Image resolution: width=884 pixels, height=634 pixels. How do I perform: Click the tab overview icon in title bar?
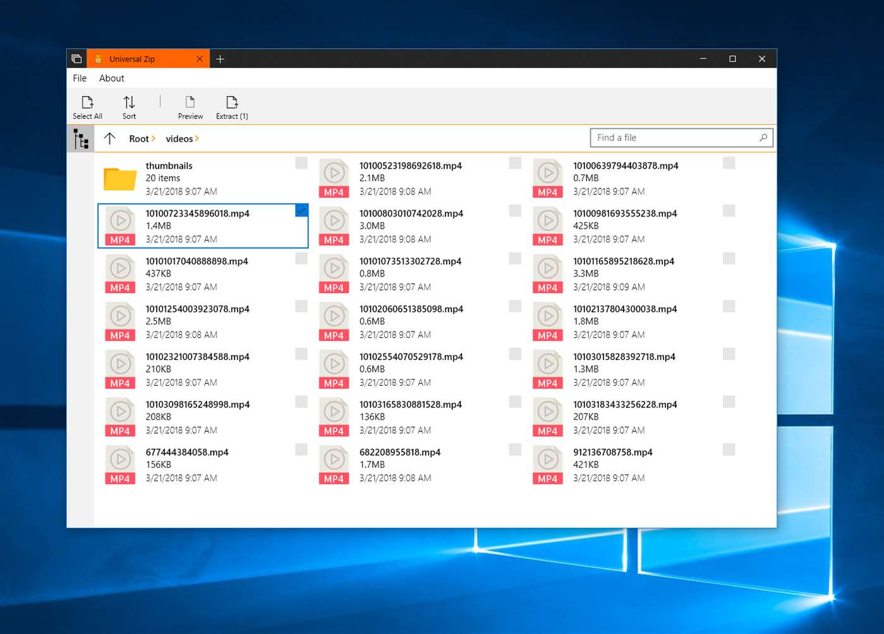pyautogui.click(x=76, y=59)
